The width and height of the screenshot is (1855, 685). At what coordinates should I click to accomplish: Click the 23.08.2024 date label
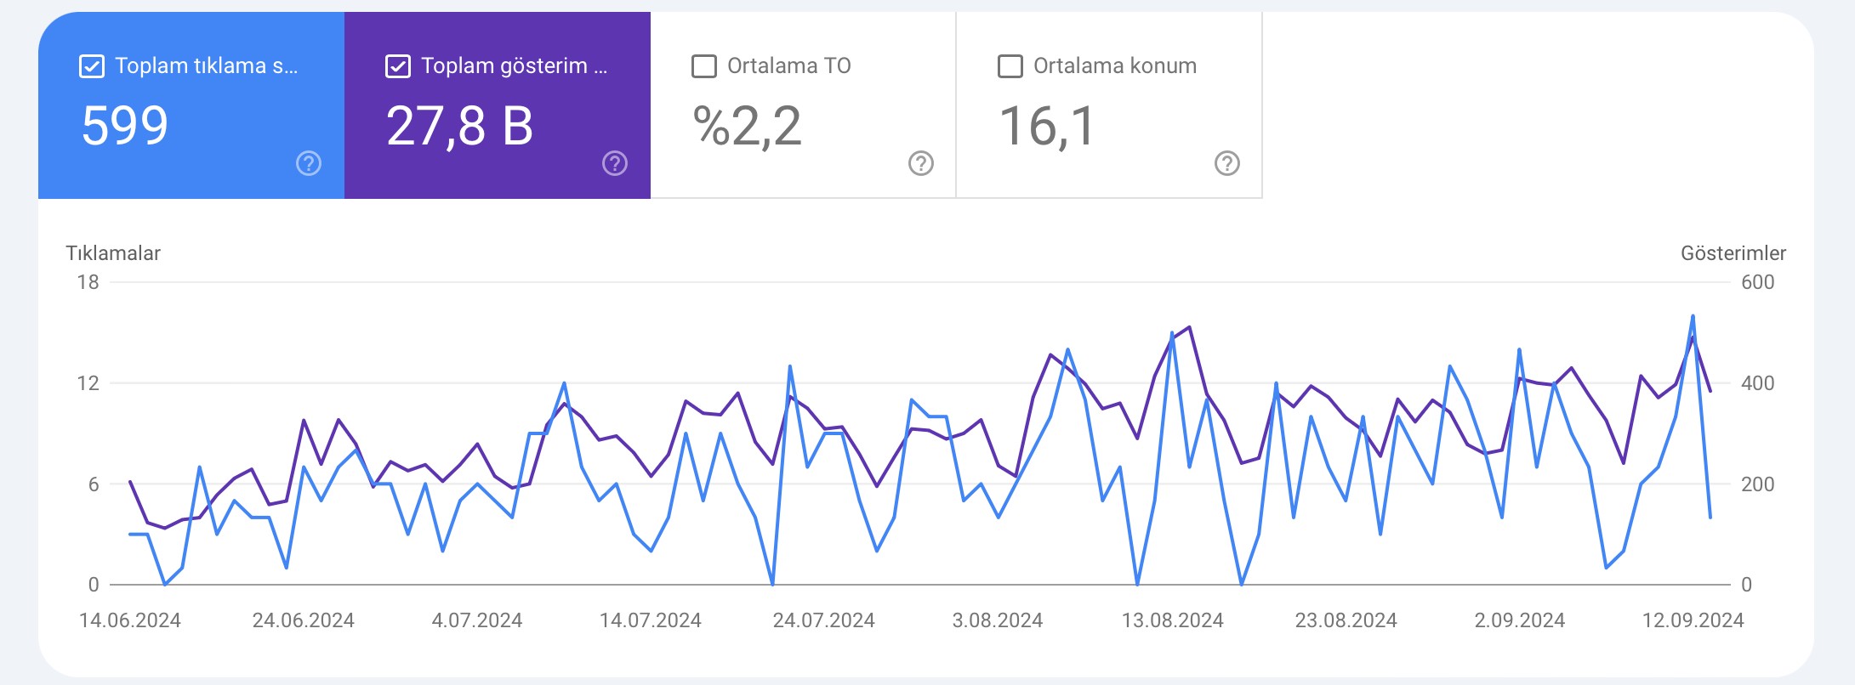pos(1346,620)
